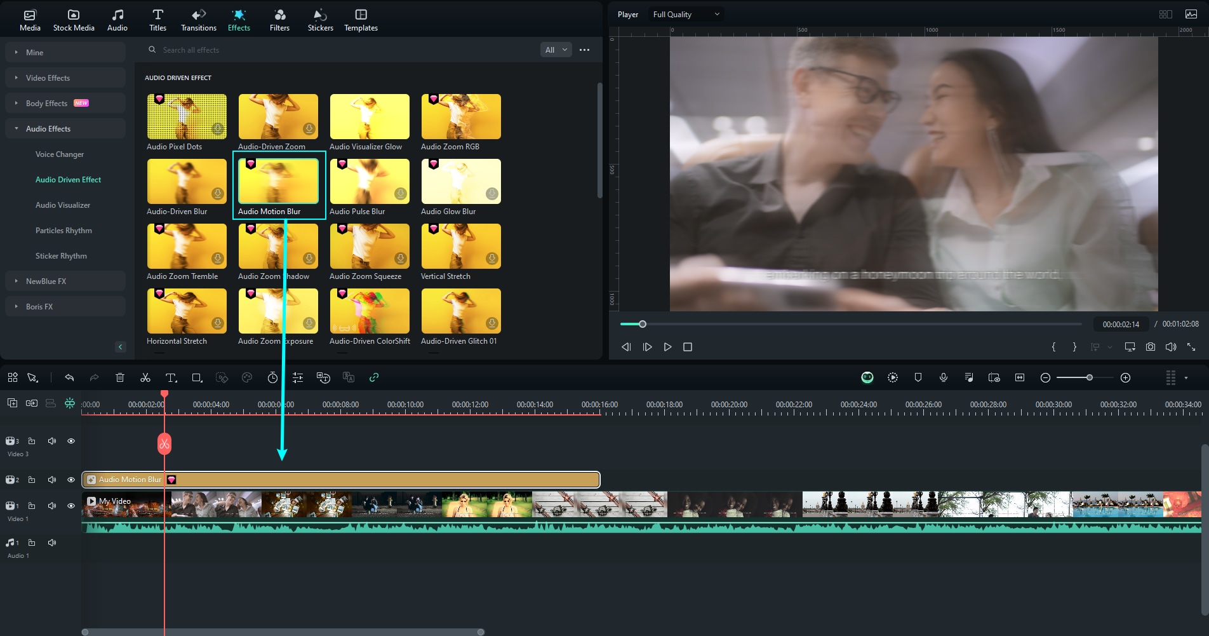Screen dimensions: 1209x636
Task: Mute the Video 2 track
Action: point(52,480)
